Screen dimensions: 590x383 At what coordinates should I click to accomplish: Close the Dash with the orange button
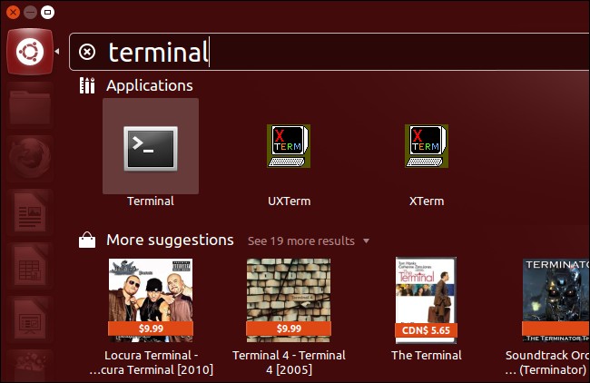pos(13,12)
